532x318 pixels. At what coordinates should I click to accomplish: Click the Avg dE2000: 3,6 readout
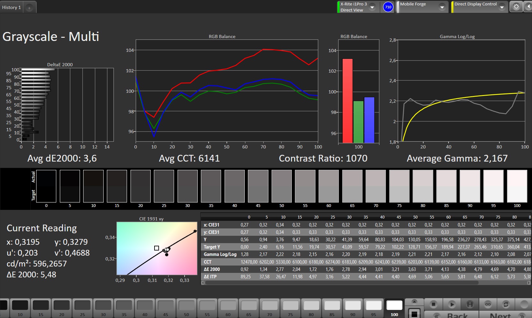62,158
